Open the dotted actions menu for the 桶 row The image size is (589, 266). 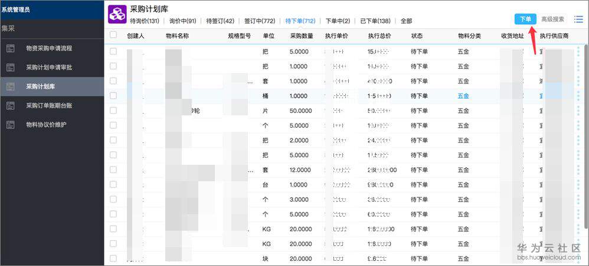578,96
